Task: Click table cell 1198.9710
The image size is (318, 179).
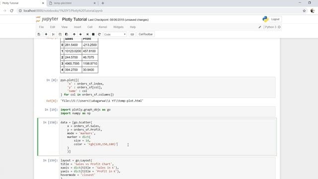Action: pyautogui.click(x=90, y=64)
